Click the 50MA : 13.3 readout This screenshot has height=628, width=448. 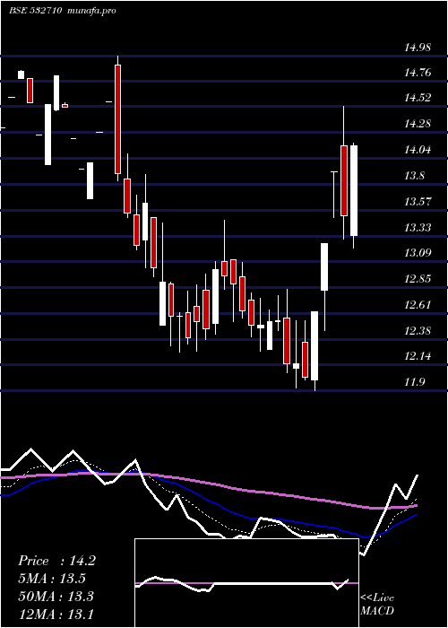(56, 597)
